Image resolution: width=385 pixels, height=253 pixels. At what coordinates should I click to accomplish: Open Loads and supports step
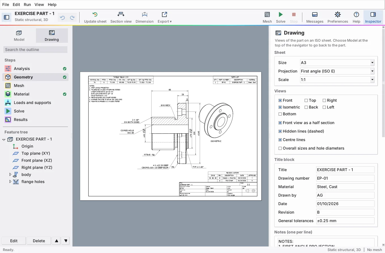[35, 103]
